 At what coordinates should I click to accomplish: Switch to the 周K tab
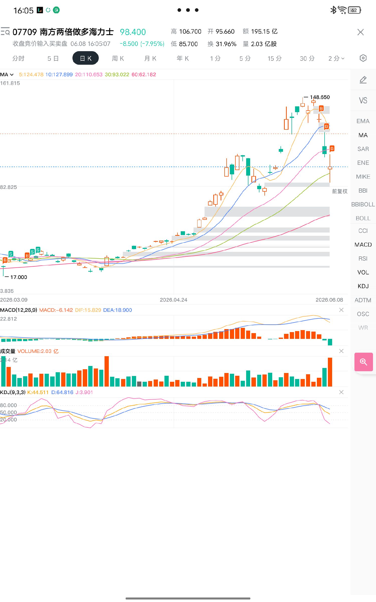pos(118,58)
